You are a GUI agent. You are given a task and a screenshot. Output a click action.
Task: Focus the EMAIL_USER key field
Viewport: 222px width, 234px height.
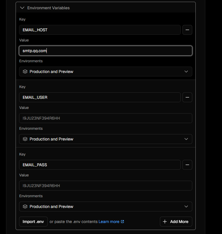click(x=100, y=97)
